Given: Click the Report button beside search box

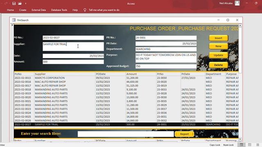Looking at the screenshot, I should click(184, 134).
